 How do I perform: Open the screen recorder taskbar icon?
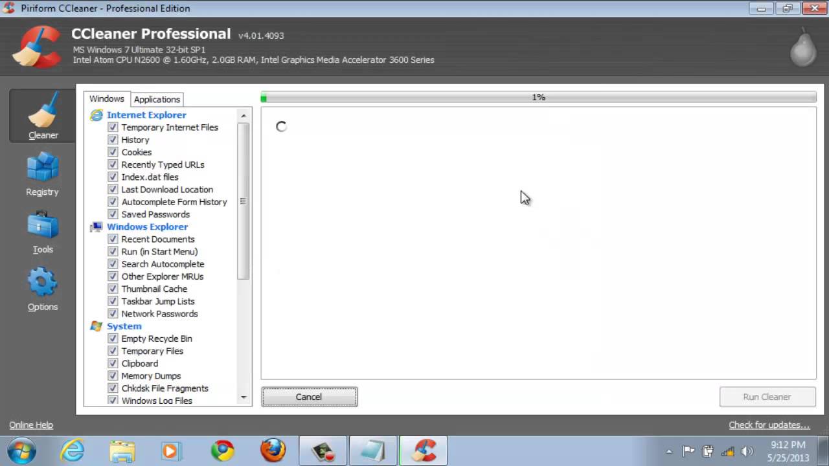[x=323, y=450]
